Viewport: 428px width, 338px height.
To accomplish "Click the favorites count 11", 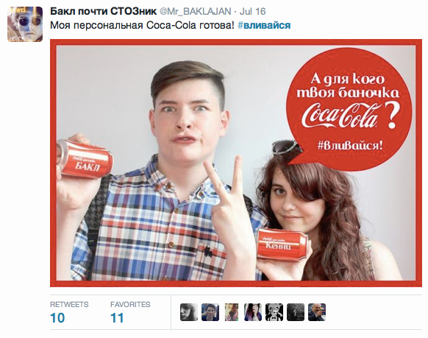I will pyautogui.click(x=117, y=318).
